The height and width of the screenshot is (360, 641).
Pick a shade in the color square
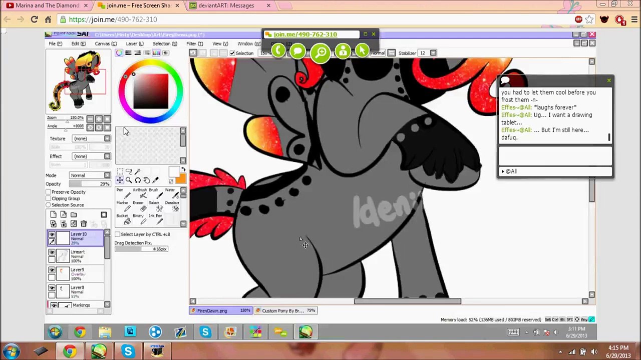click(151, 90)
